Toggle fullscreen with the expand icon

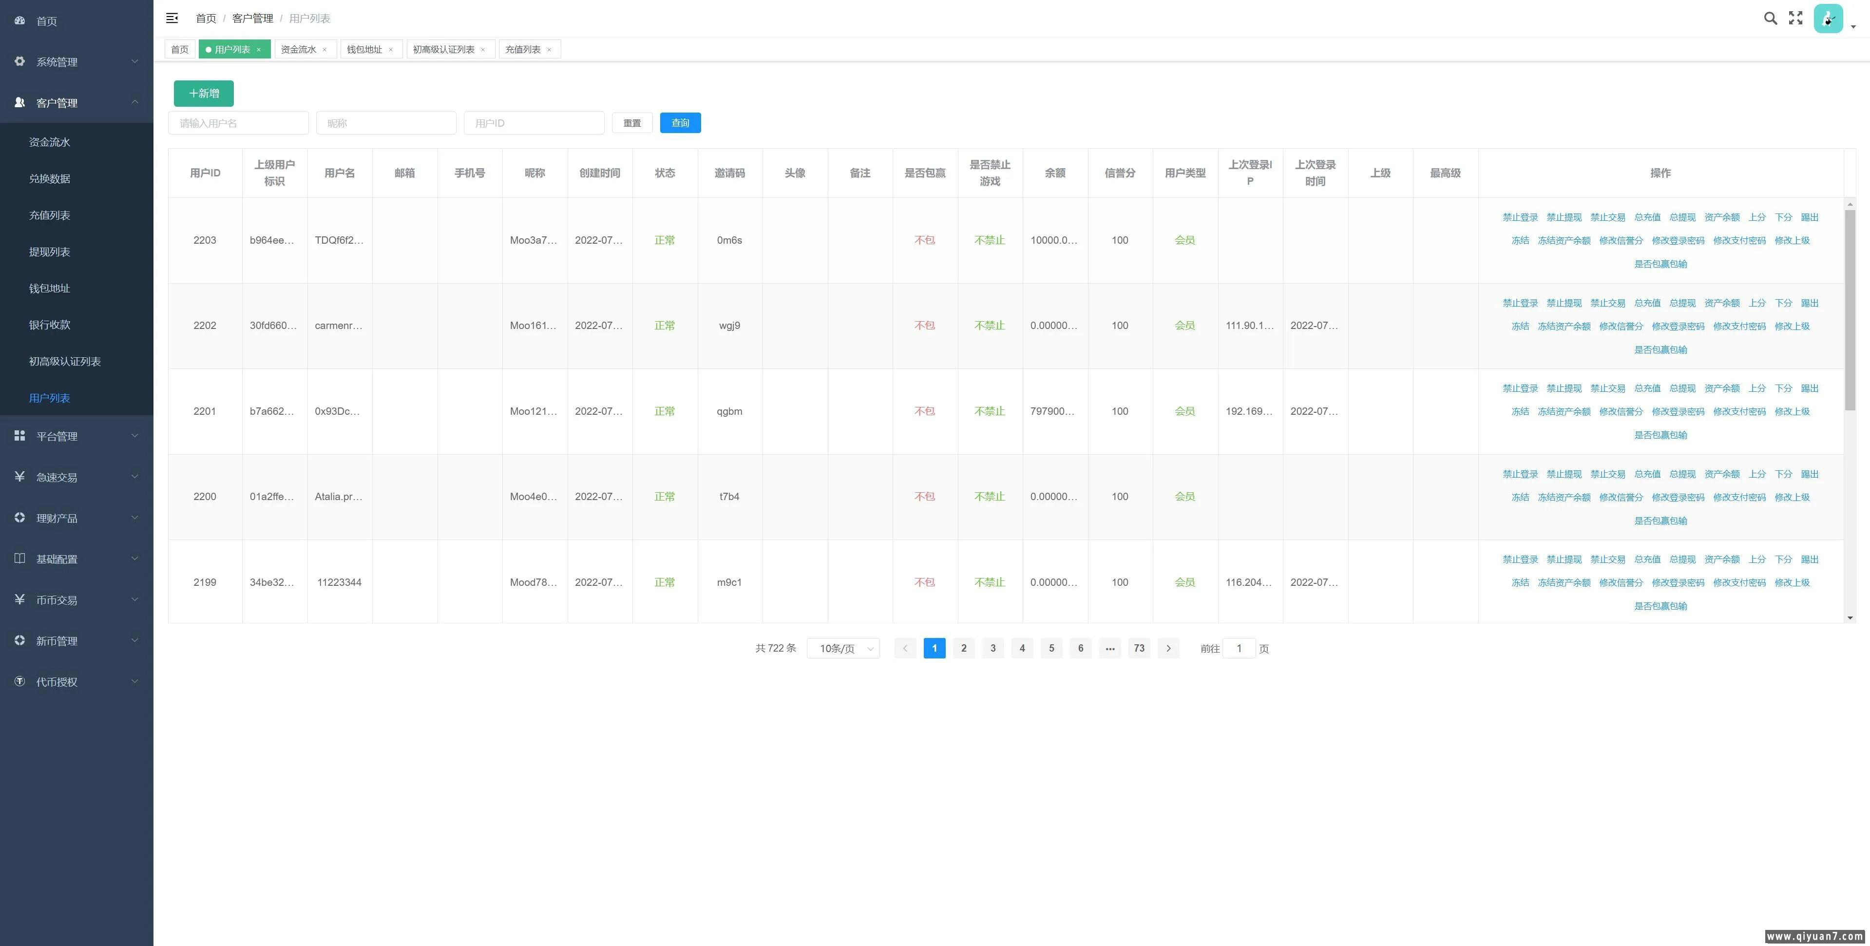(x=1795, y=18)
